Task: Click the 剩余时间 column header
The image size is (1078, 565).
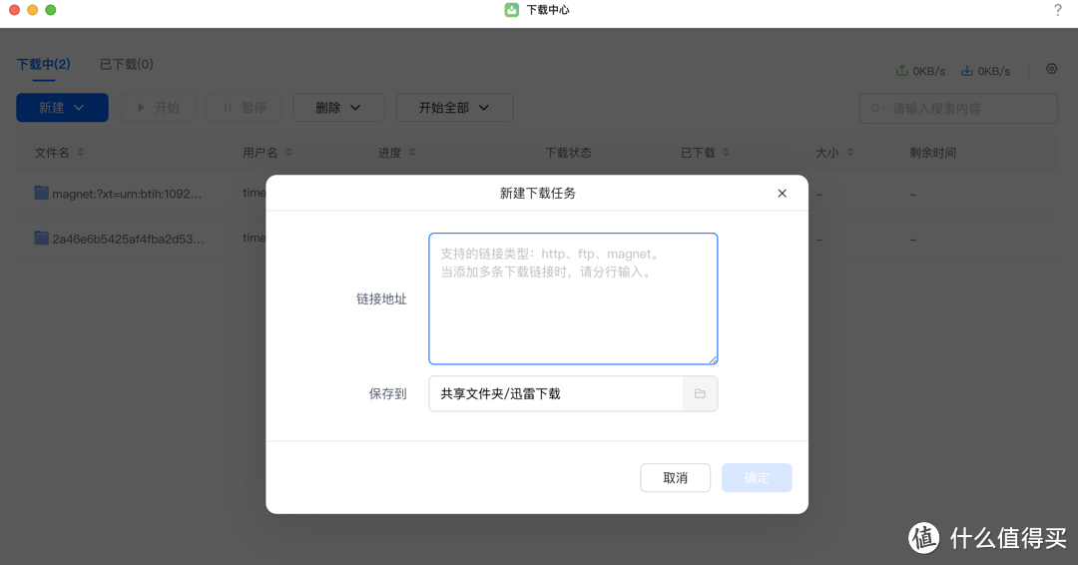Action: pyautogui.click(x=932, y=153)
